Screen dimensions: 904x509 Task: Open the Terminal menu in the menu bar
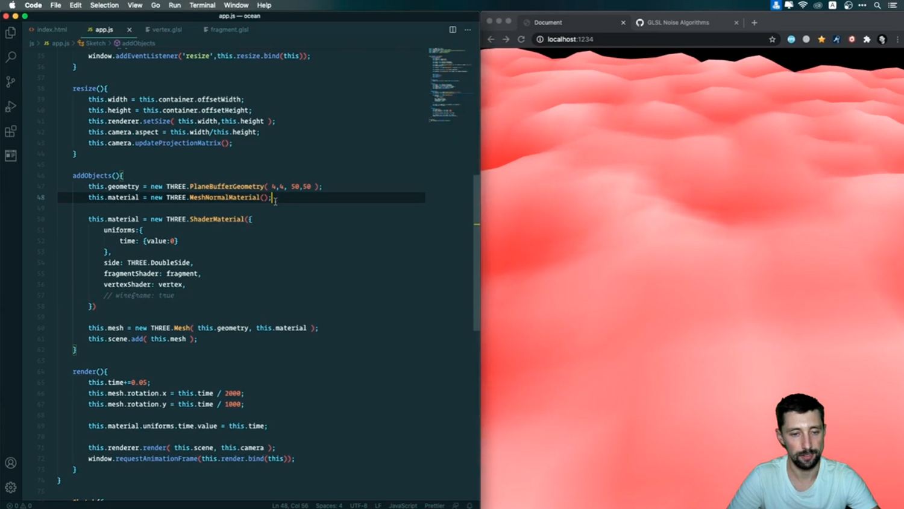[202, 5]
